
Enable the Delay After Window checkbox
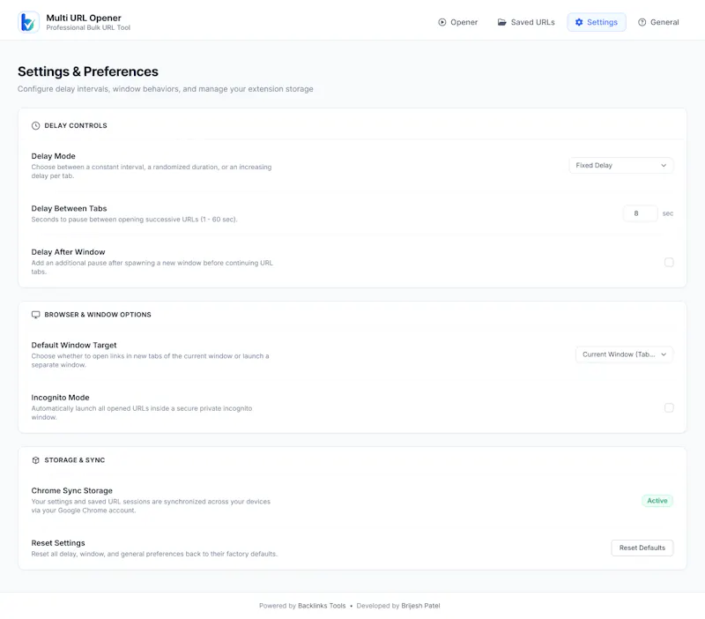point(669,262)
